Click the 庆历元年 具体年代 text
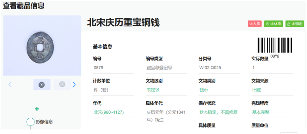 point(166,116)
